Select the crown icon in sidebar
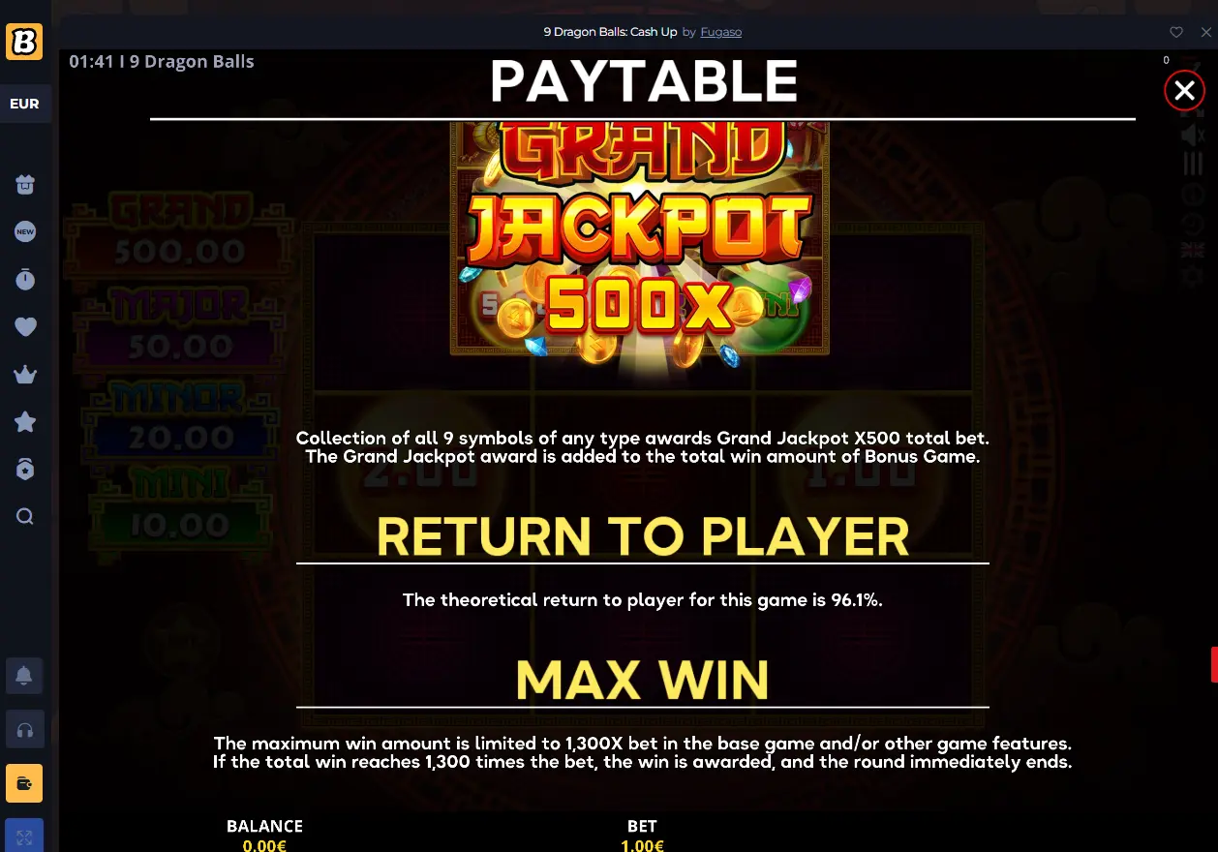Image resolution: width=1218 pixels, height=852 pixels. click(x=25, y=375)
